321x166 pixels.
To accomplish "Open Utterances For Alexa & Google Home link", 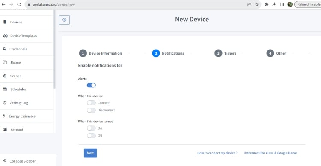I will (270, 153).
